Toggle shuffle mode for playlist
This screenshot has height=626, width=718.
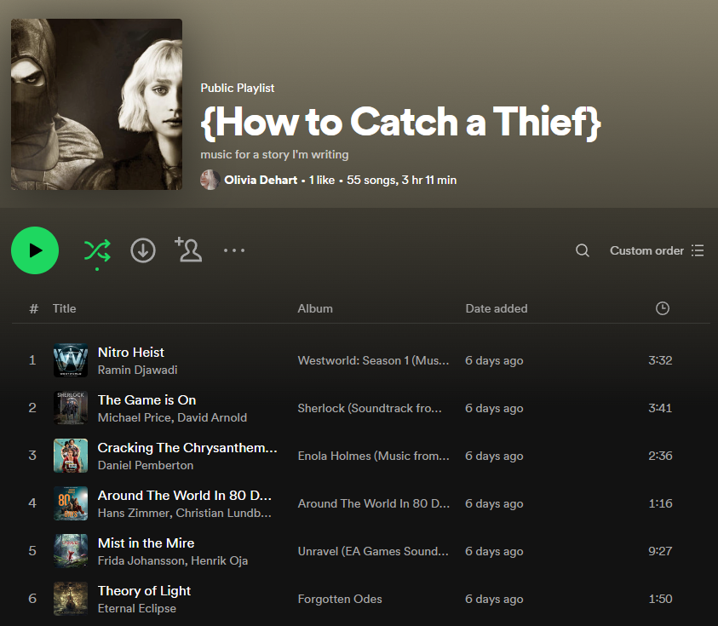[x=97, y=251]
